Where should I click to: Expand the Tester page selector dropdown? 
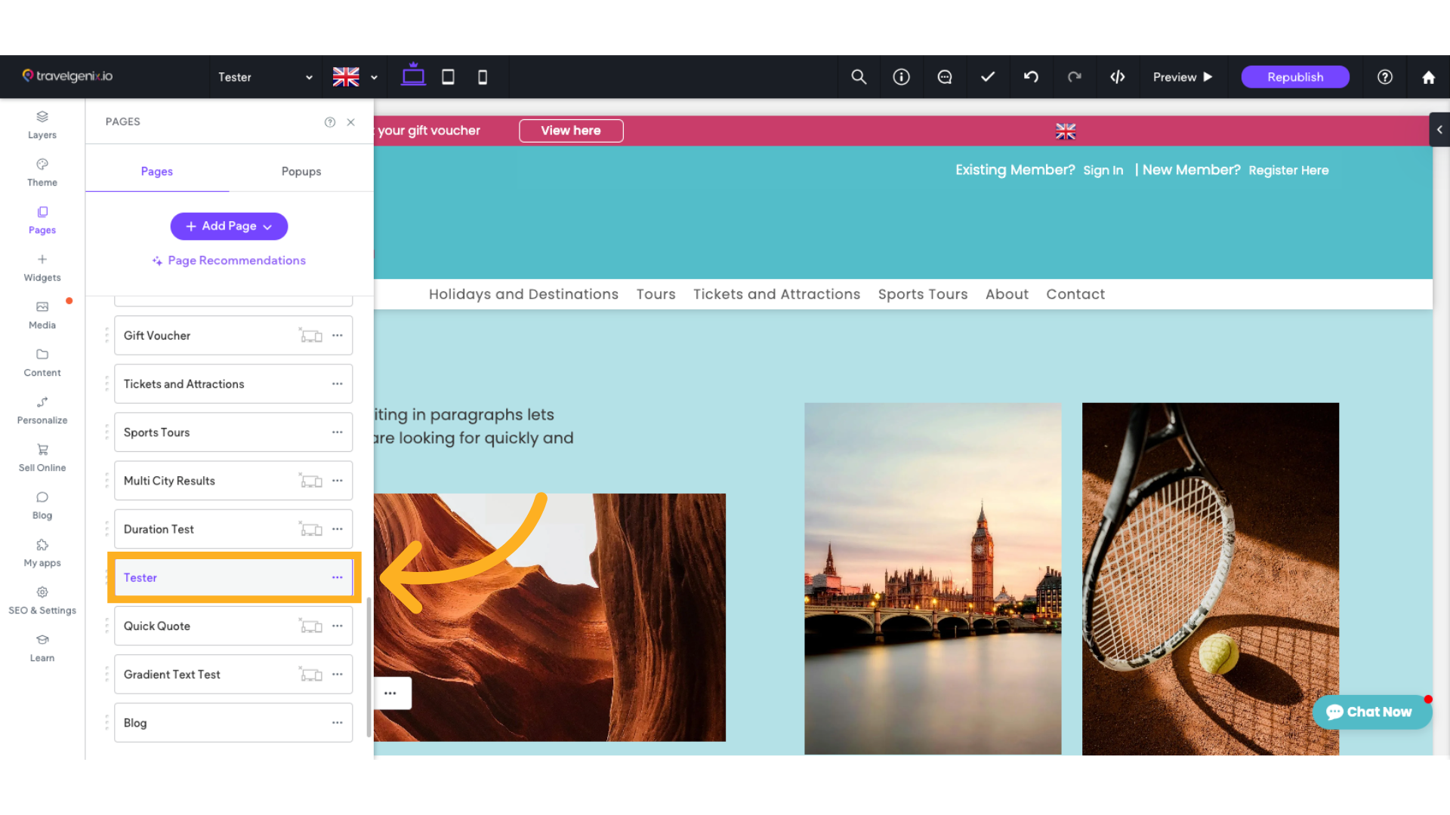coord(265,77)
